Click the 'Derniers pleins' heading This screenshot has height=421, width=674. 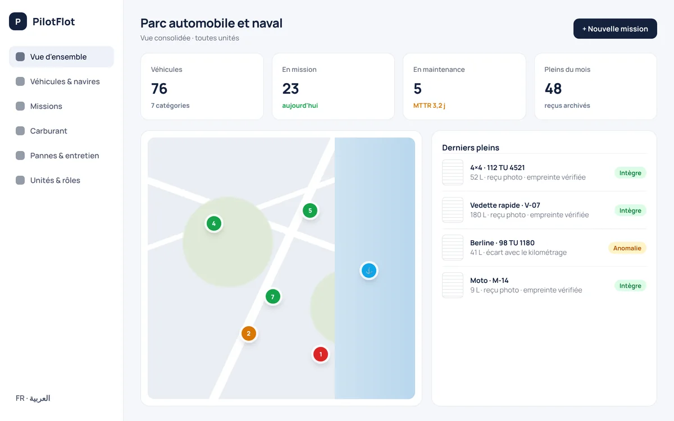[471, 148]
